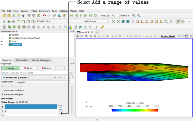Open the Solid Color coloring dropdown
Image resolution: width=193 pixels, height=121 pixels.
pos(52,21)
